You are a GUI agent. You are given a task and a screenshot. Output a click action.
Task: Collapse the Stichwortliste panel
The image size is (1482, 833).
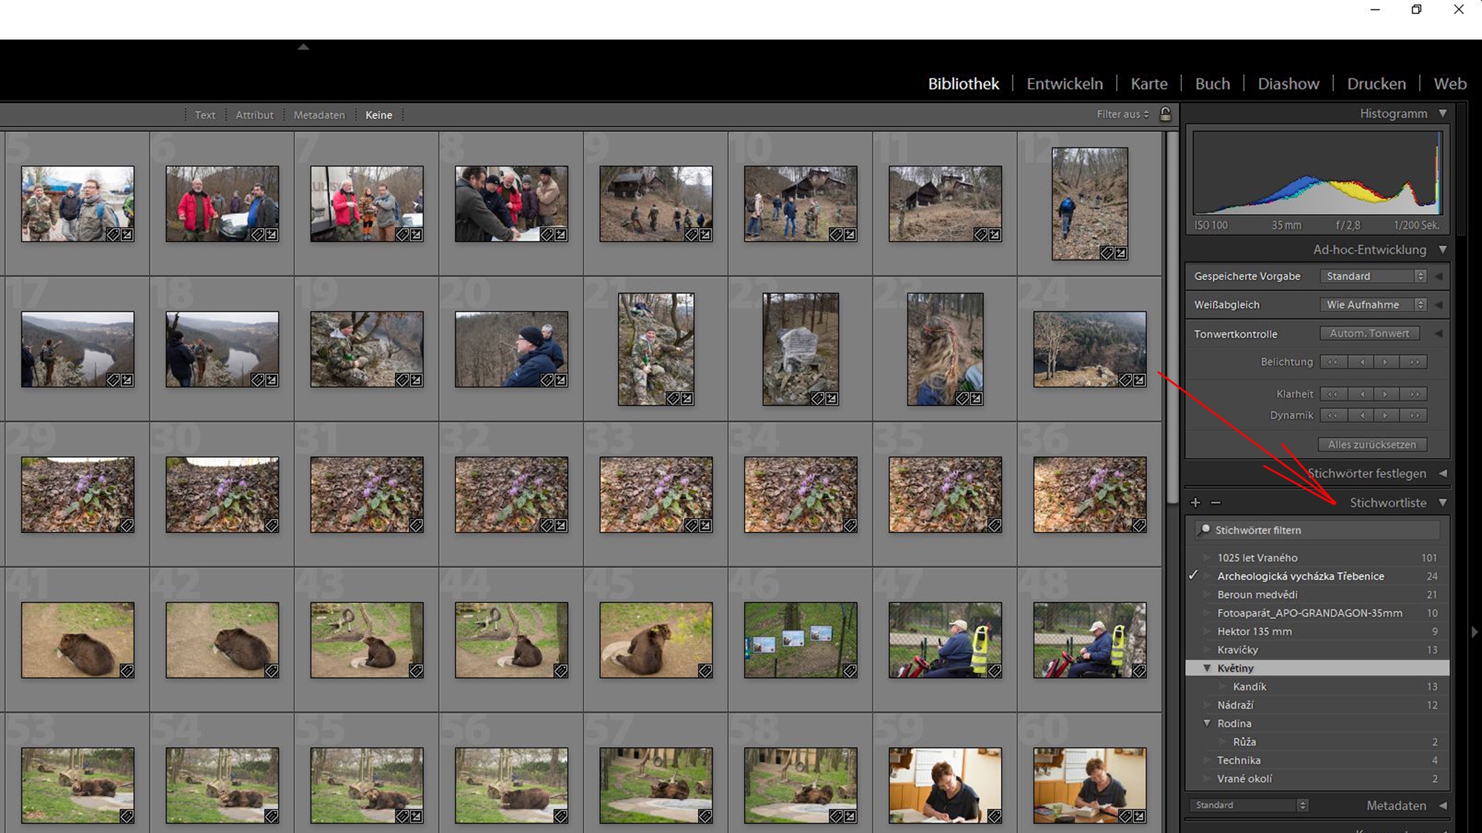click(x=1443, y=503)
